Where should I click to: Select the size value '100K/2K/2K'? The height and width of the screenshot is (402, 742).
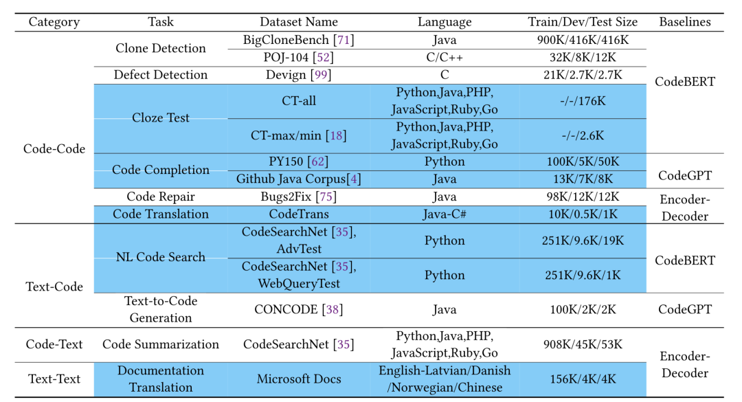[x=583, y=310]
